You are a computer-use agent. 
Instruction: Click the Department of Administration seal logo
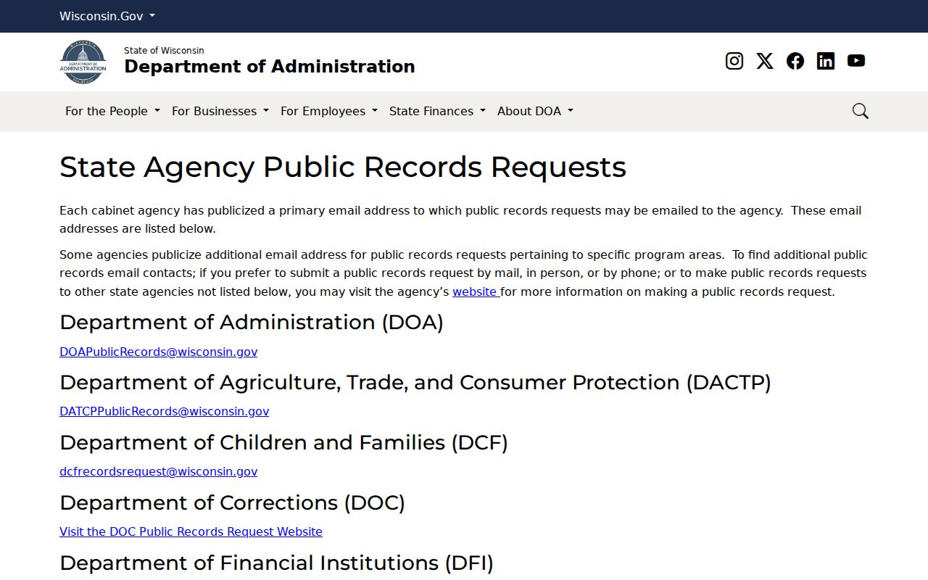tap(83, 62)
